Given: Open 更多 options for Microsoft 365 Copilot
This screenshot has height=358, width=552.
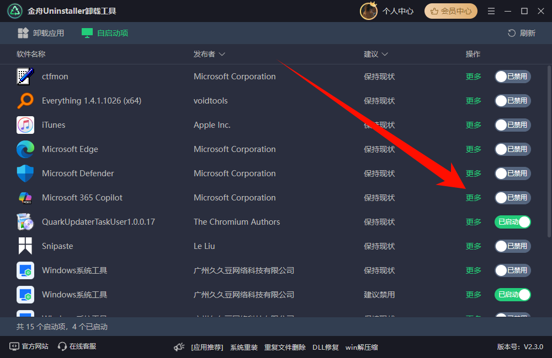Looking at the screenshot, I should [x=473, y=198].
